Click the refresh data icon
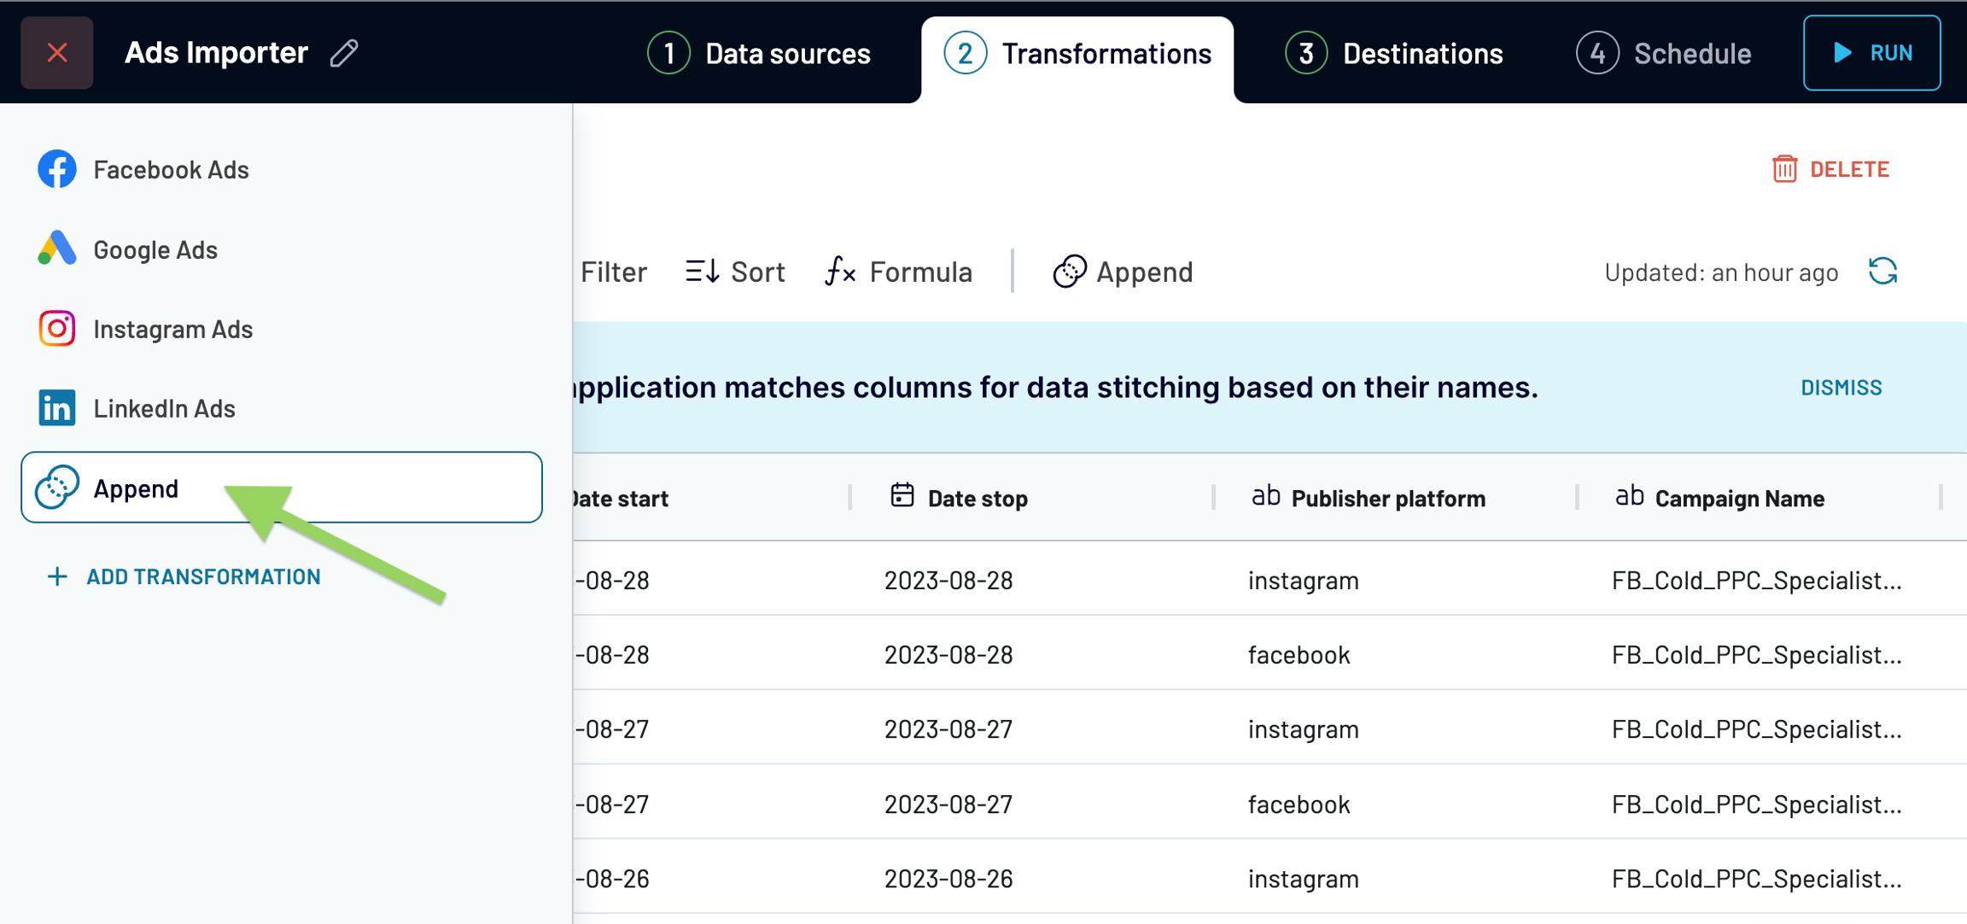The width and height of the screenshot is (1967, 924). (1882, 272)
